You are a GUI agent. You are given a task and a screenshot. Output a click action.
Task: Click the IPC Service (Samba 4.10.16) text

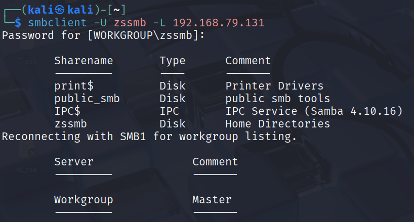click(314, 111)
